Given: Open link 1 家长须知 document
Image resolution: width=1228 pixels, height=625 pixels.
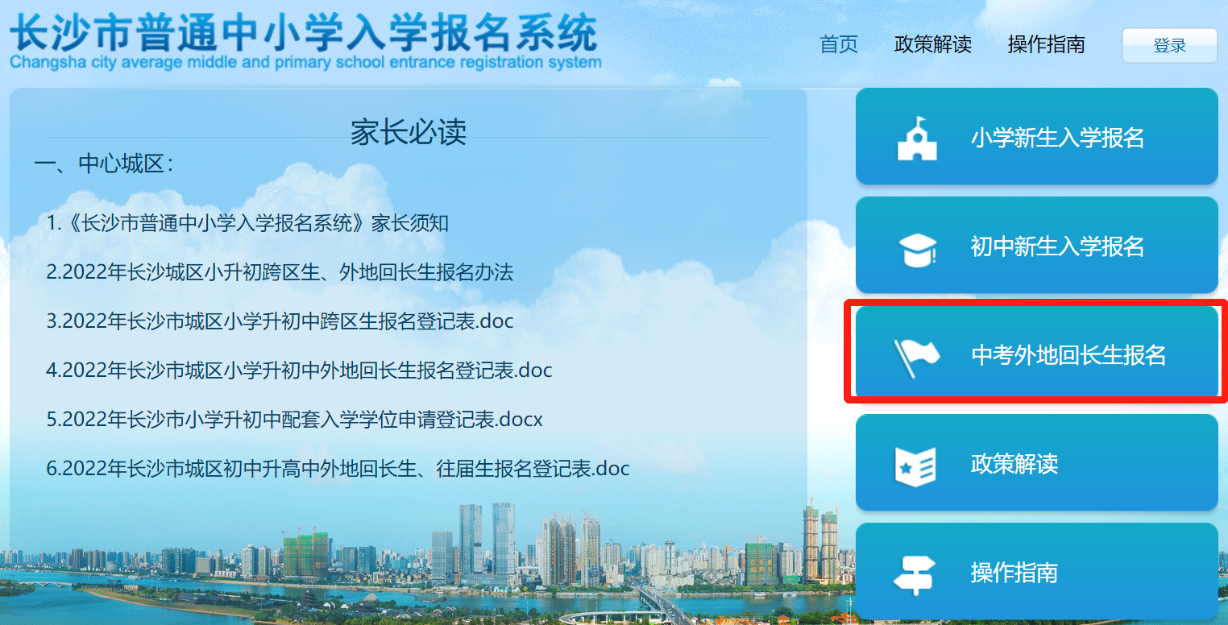Looking at the screenshot, I should [247, 223].
